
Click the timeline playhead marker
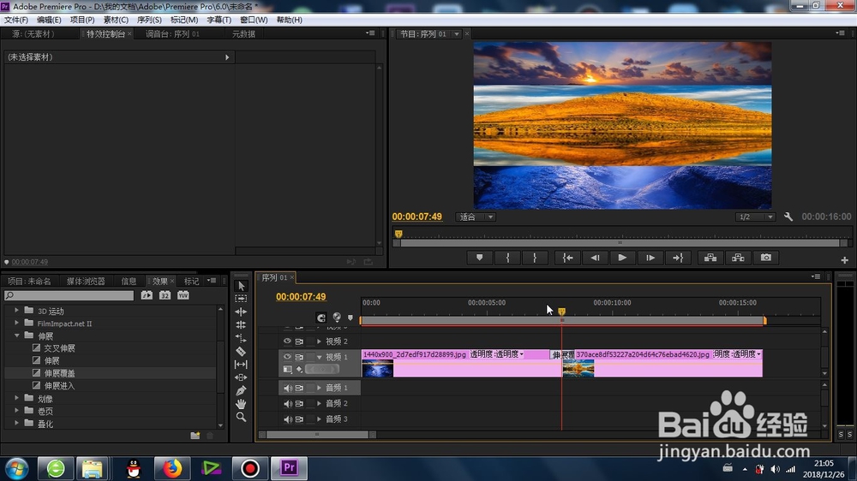(x=561, y=312)
